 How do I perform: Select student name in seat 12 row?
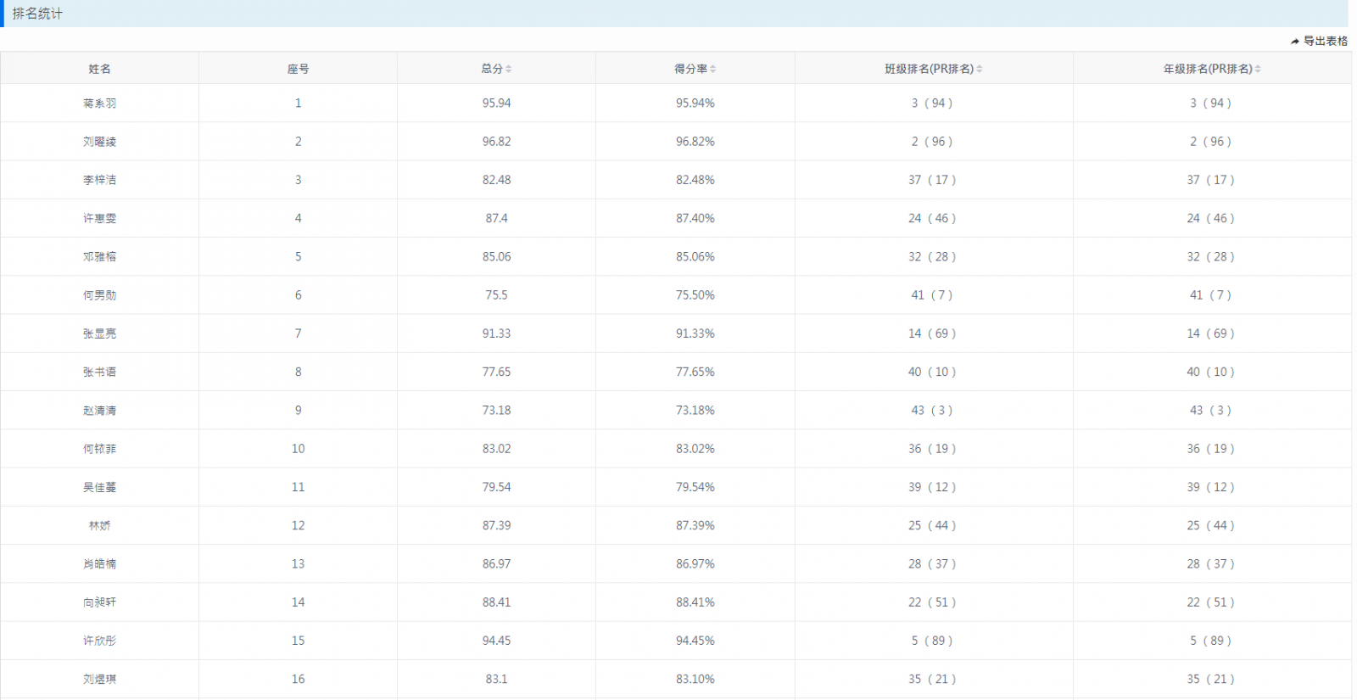coord(99,526)
